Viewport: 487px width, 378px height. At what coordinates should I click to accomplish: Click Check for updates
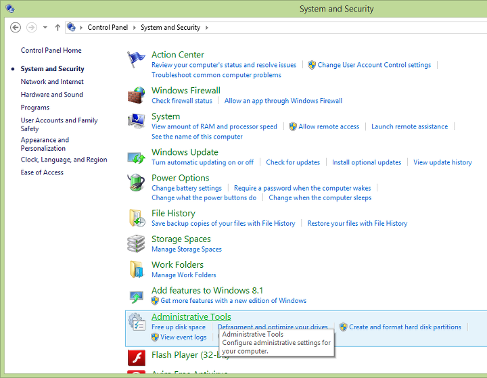tap(293, 162)
